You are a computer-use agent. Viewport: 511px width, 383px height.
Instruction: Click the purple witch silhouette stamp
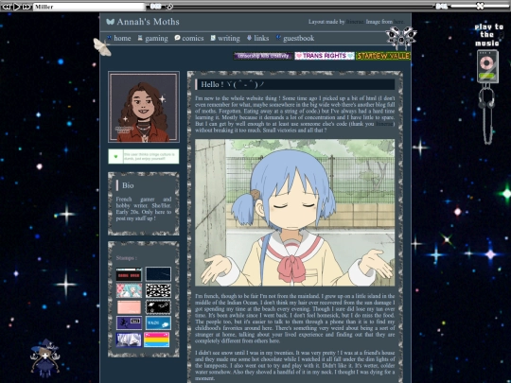(129, 323)
